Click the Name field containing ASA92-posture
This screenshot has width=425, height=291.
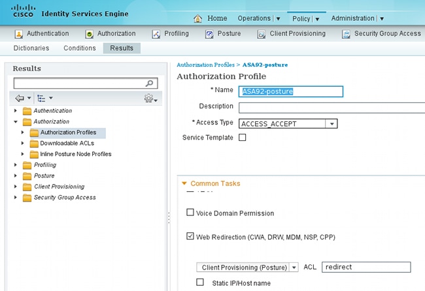[x=291, y=91]
